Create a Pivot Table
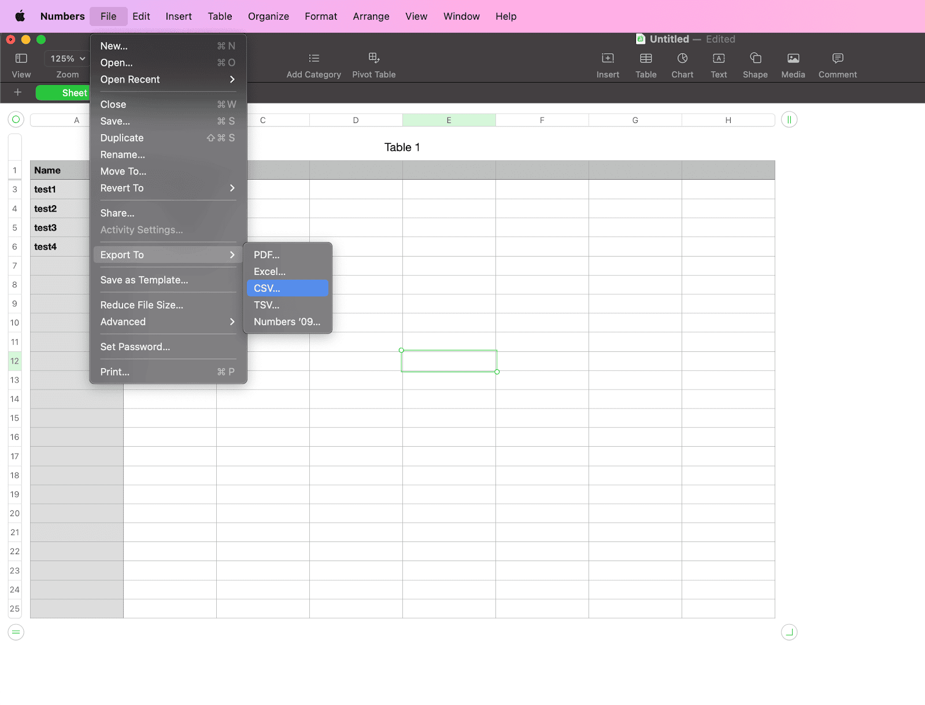 pyautogui.click(x=373, y=64)
